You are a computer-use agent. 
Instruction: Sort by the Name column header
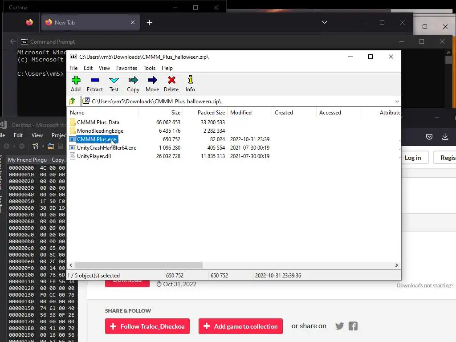tap(103, 113)
